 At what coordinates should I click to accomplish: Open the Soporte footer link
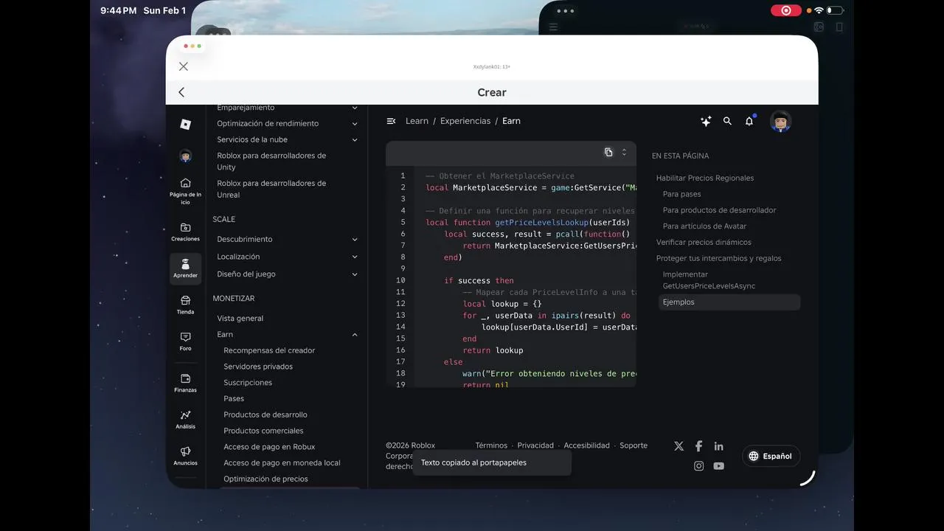click(x=634, y=445)
